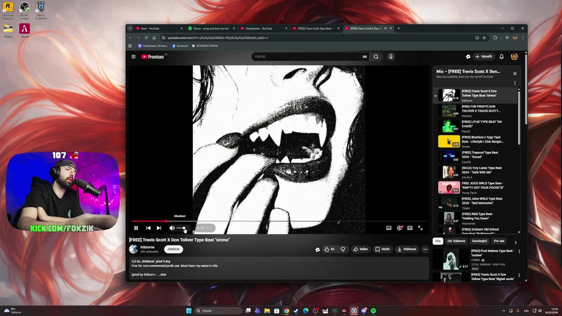The height and width of the screenshot is (316, 562).
Task: Show more filter chips with right arrow
Action: 515,242
